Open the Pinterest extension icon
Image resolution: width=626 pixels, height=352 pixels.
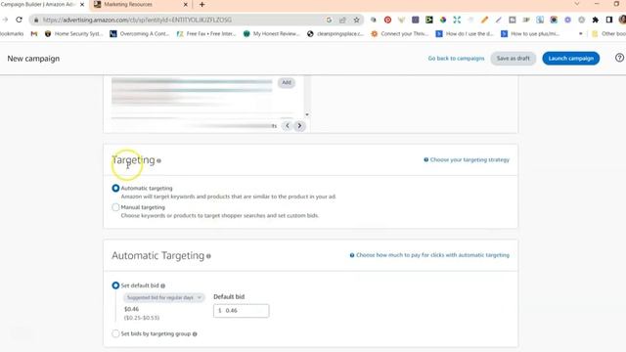point(387,20)
